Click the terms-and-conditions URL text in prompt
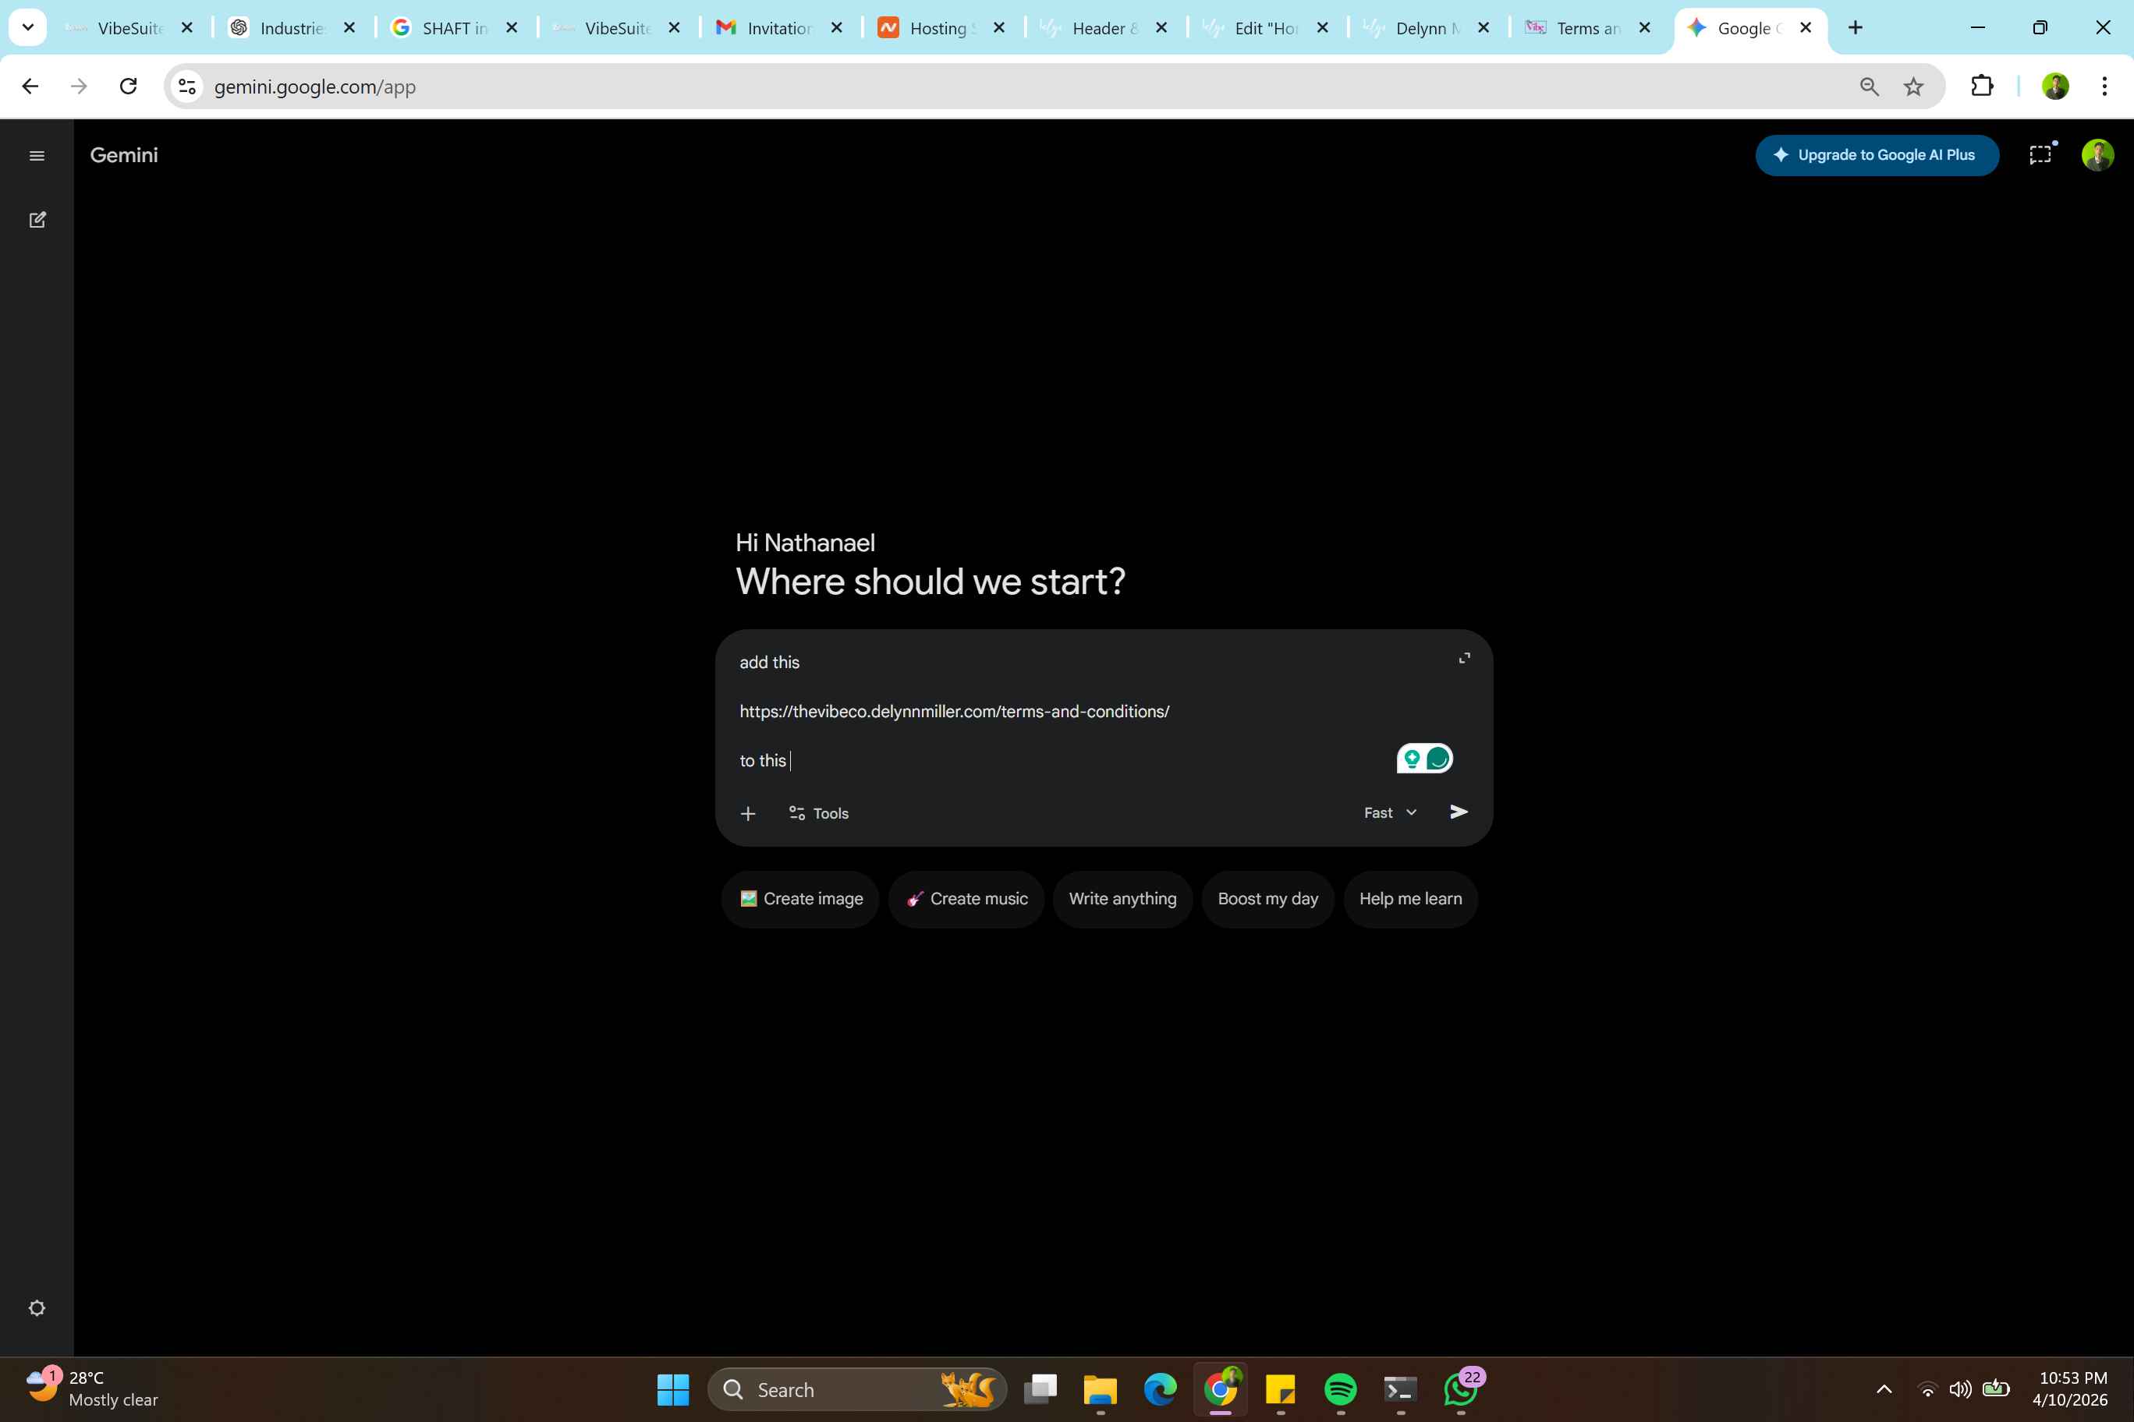The height and width of the screenshot is (1422, 2134). point(955,712)
